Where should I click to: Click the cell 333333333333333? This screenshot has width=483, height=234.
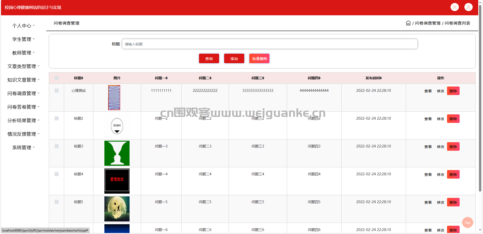tap(258, 91)
